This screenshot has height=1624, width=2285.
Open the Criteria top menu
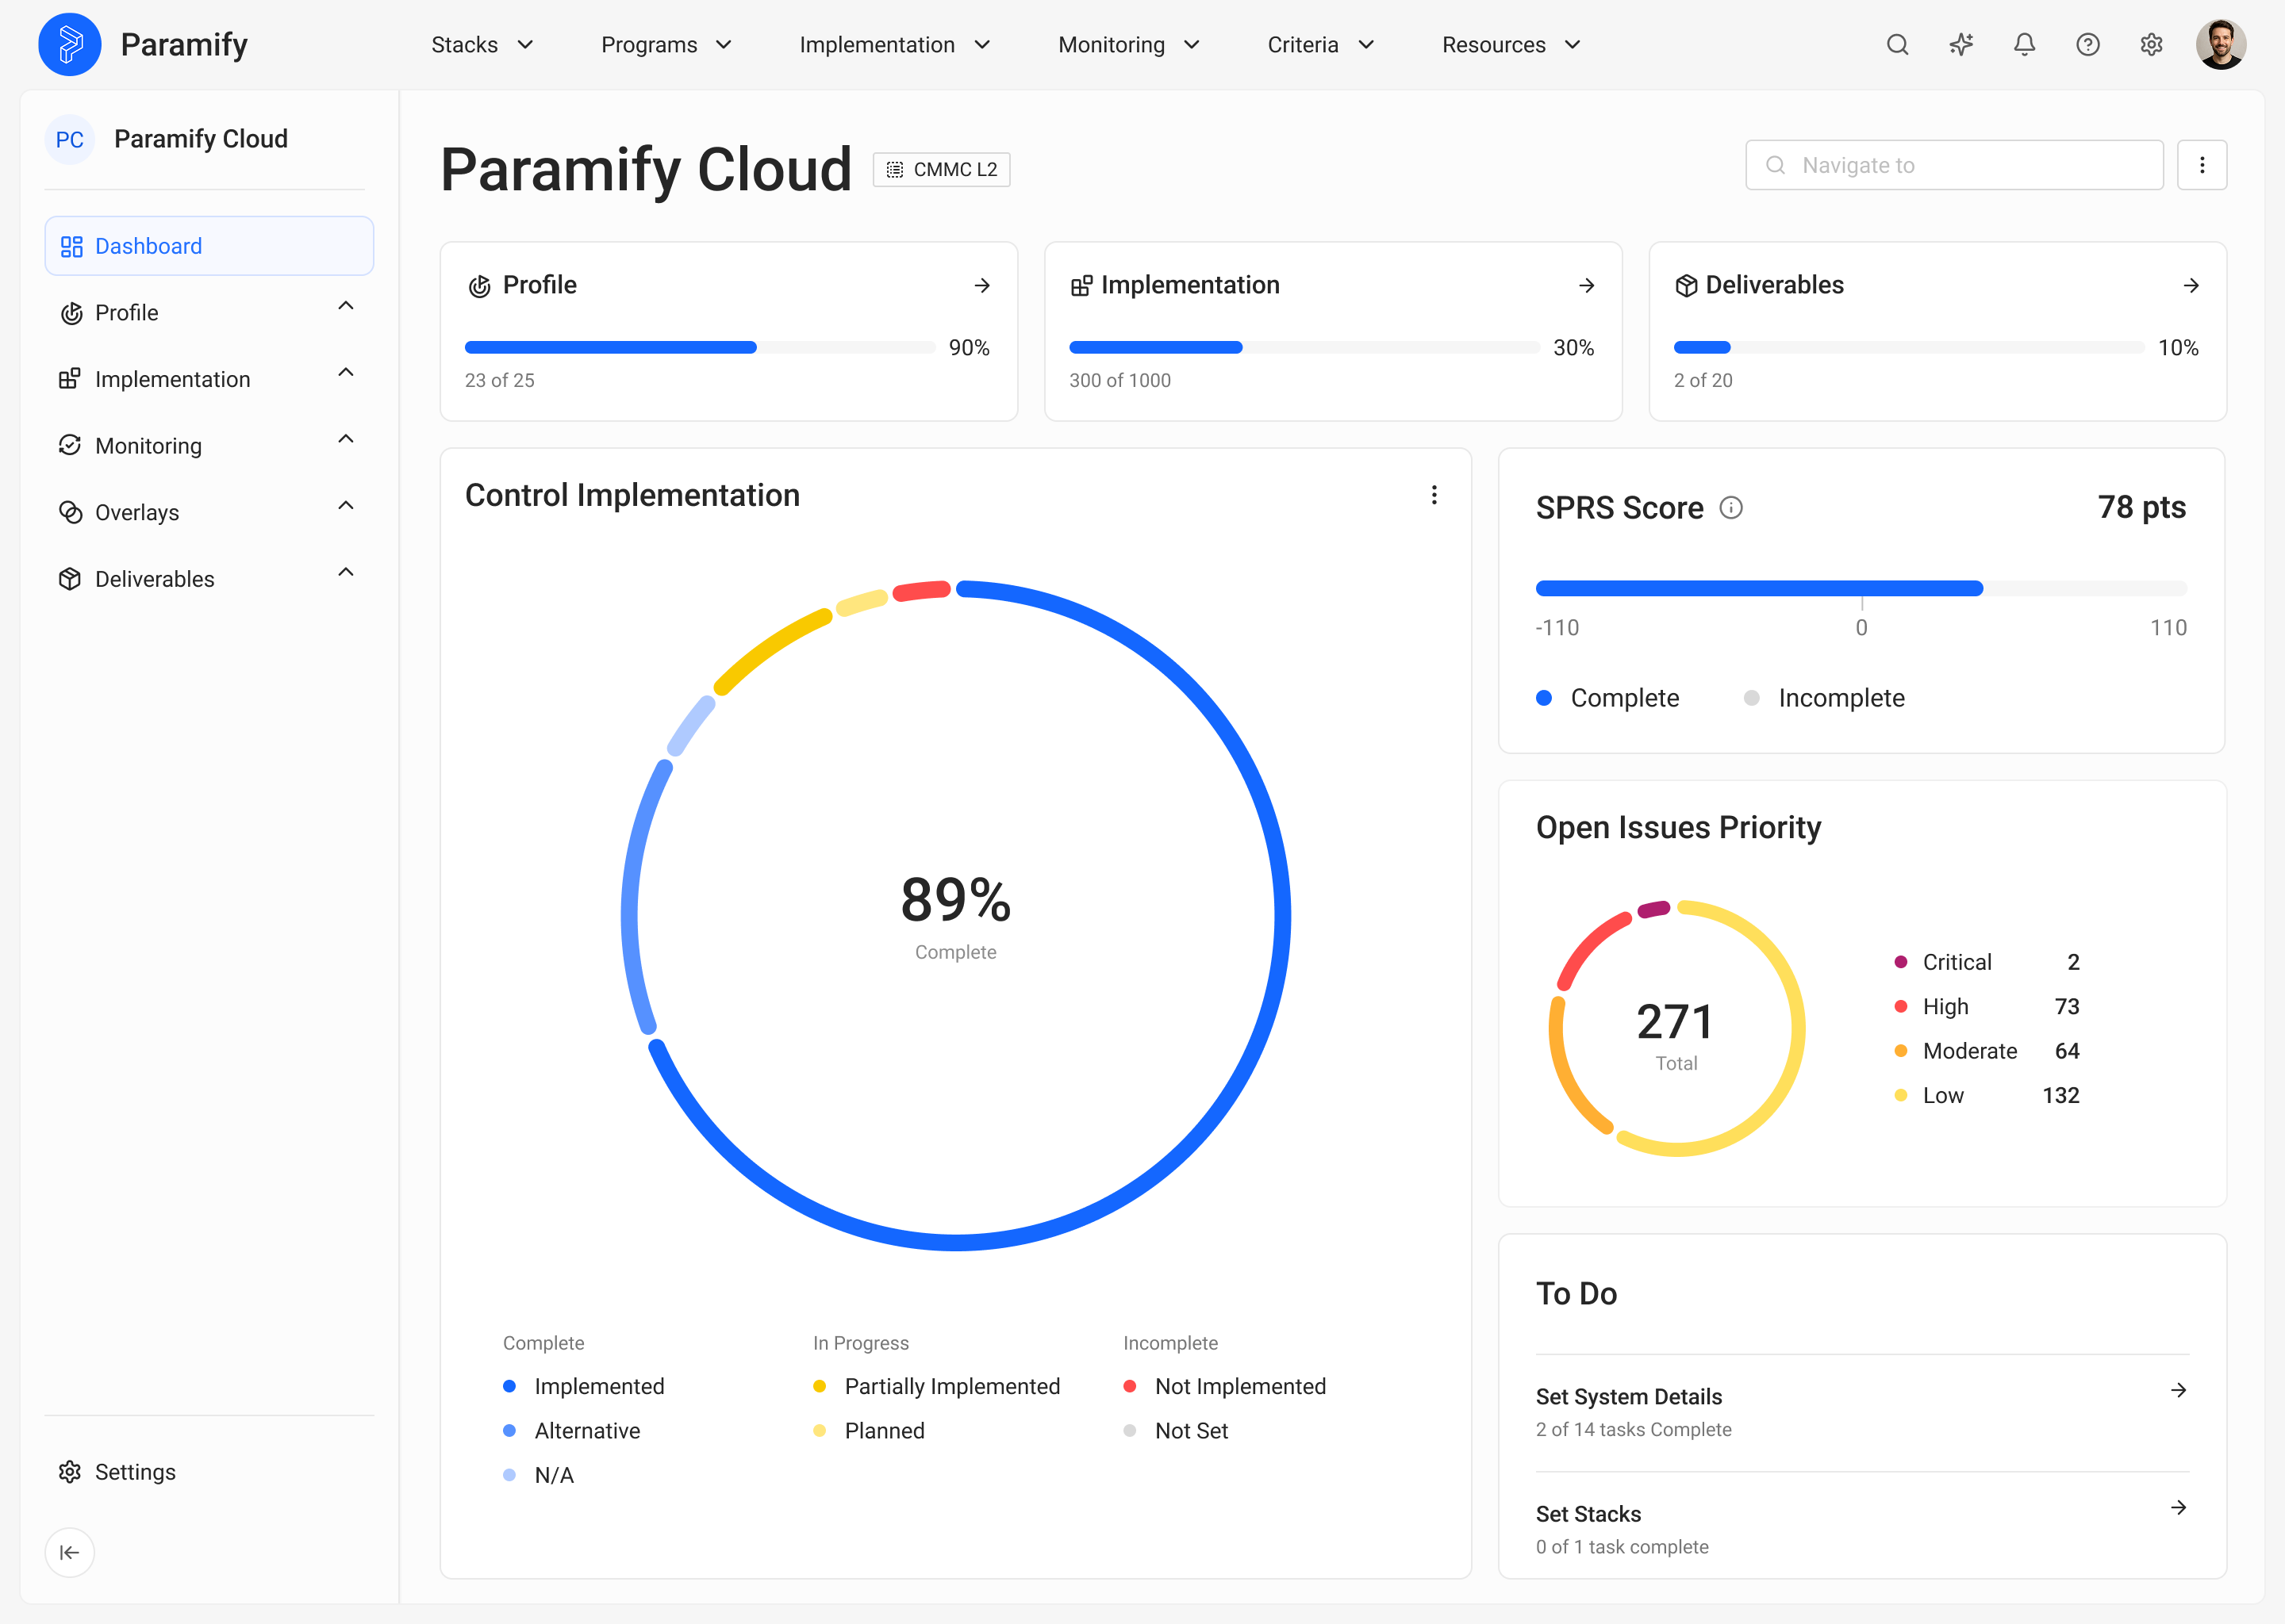1319,45
